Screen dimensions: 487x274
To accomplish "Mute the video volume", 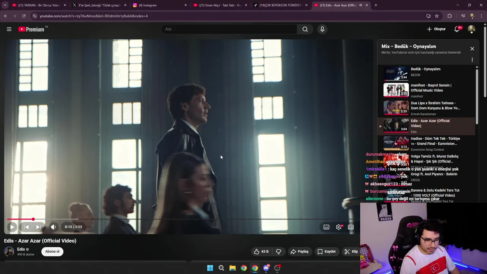I will click(x=53, y=227).
